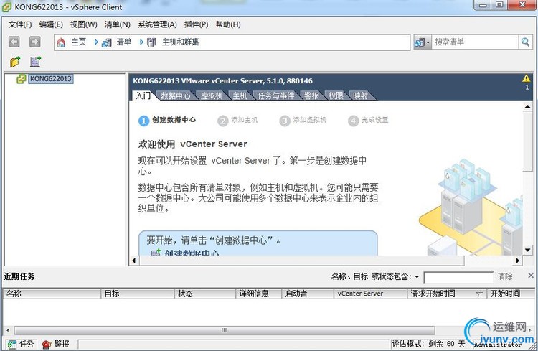
Task: Select KONG622013 node in inventory tree
Action: (x=50, y=79)
